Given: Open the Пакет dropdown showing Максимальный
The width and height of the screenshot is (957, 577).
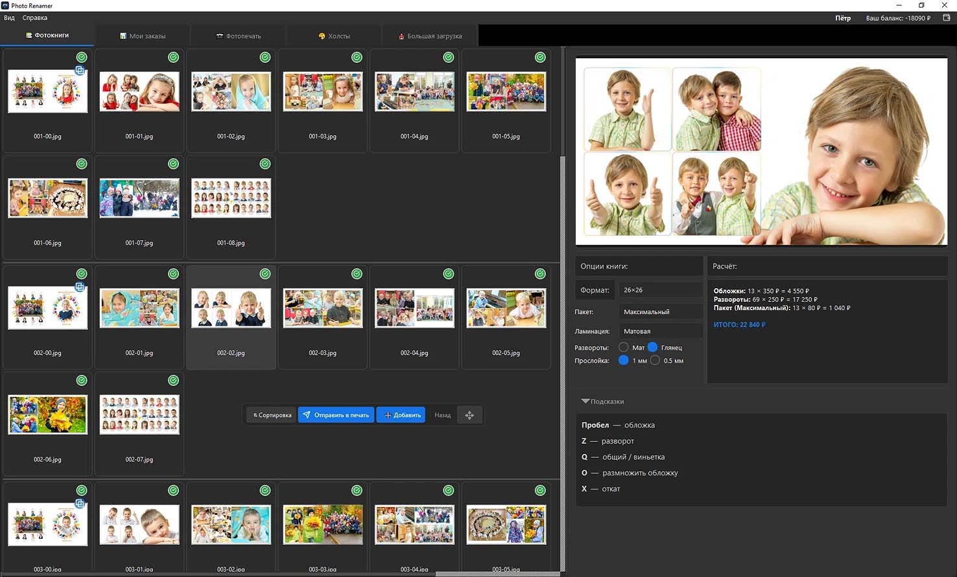Looking at the screenshot, I should [x=661, y=312].
